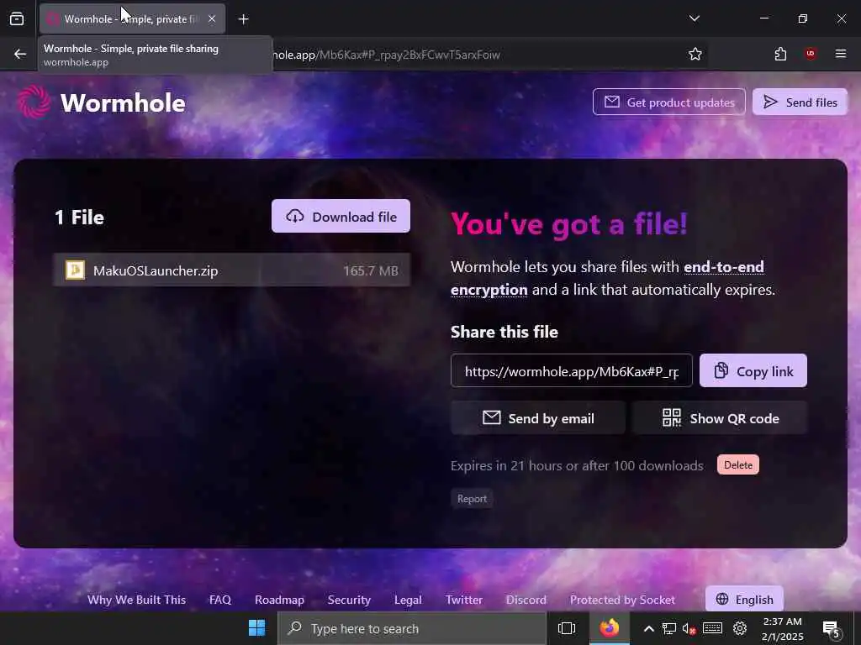Viewport: 861px width, 645px height.
Task: Open the Firefox hamburger application menu
Action: point(841,54)
